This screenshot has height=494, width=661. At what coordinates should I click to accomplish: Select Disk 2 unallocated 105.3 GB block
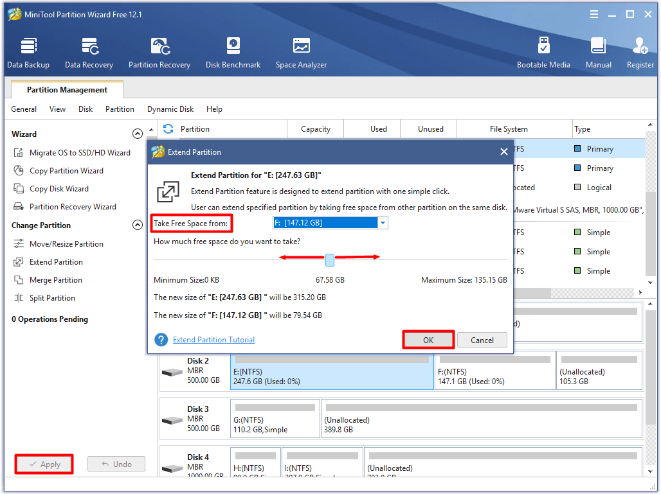coord(599,371)
